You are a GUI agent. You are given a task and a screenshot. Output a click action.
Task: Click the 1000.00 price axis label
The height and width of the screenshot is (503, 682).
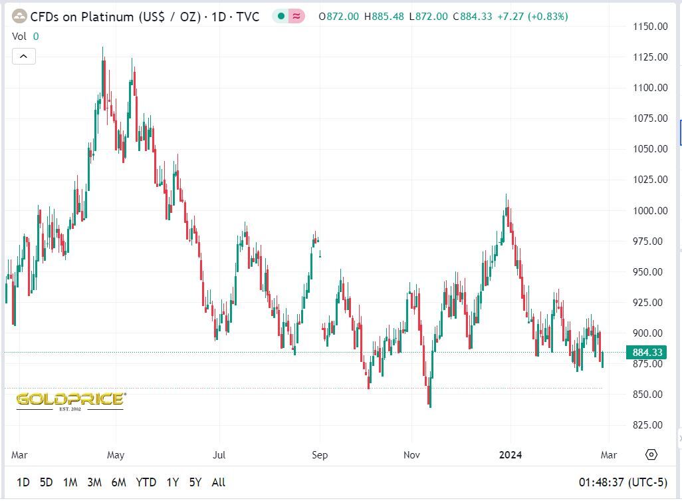tap(650, 210)
